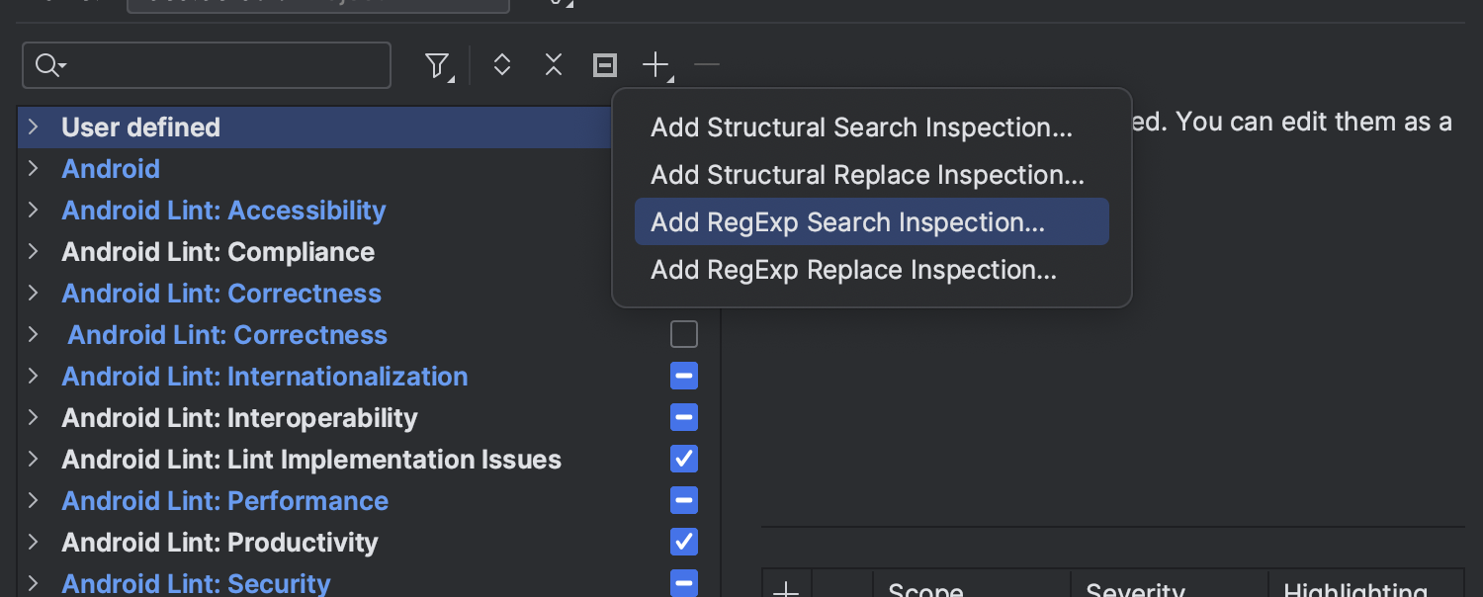Expand Android Lint: Performance chevron
This screenshot has height=597, width=1483.
click(x=34, y=501)
